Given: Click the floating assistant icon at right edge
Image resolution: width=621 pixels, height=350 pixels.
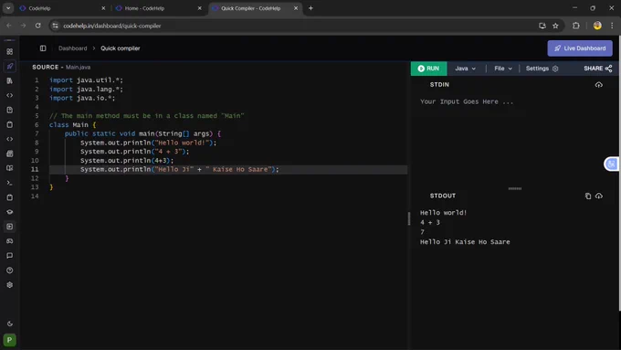Looking at the screenshot, I should click(612, 164).
